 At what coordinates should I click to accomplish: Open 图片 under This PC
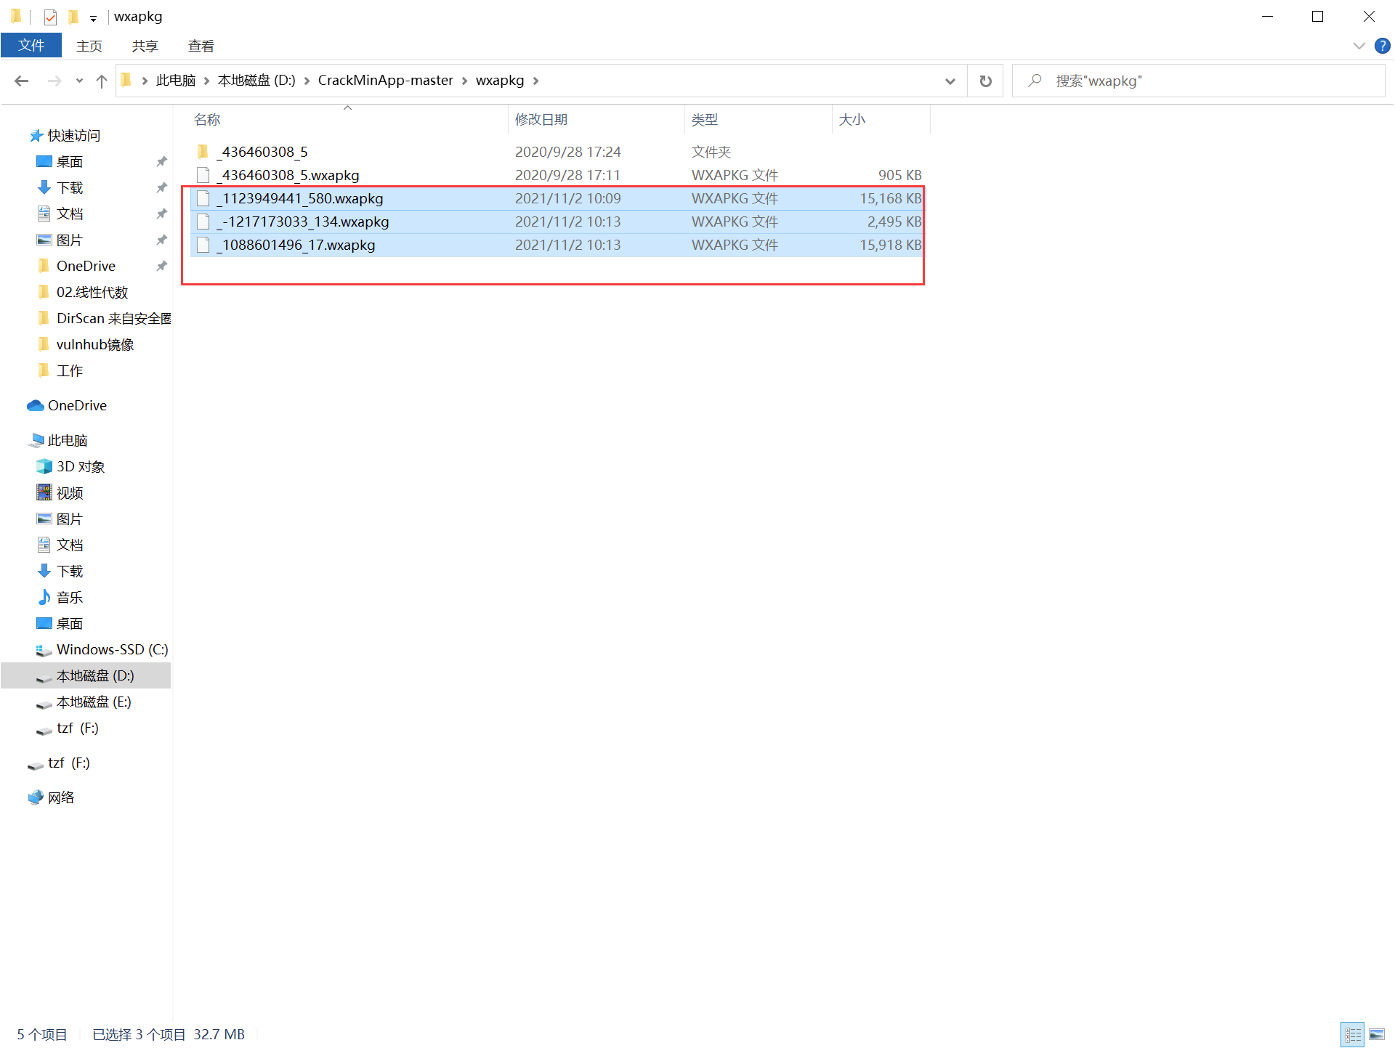(x=69, y=519)
